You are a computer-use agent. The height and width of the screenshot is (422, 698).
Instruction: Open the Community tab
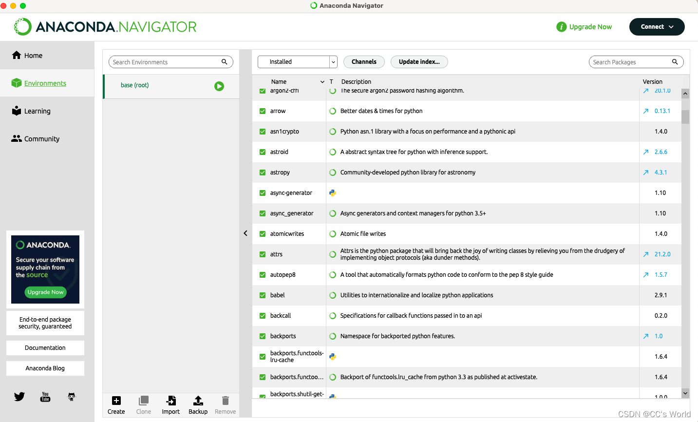[47, 139]
